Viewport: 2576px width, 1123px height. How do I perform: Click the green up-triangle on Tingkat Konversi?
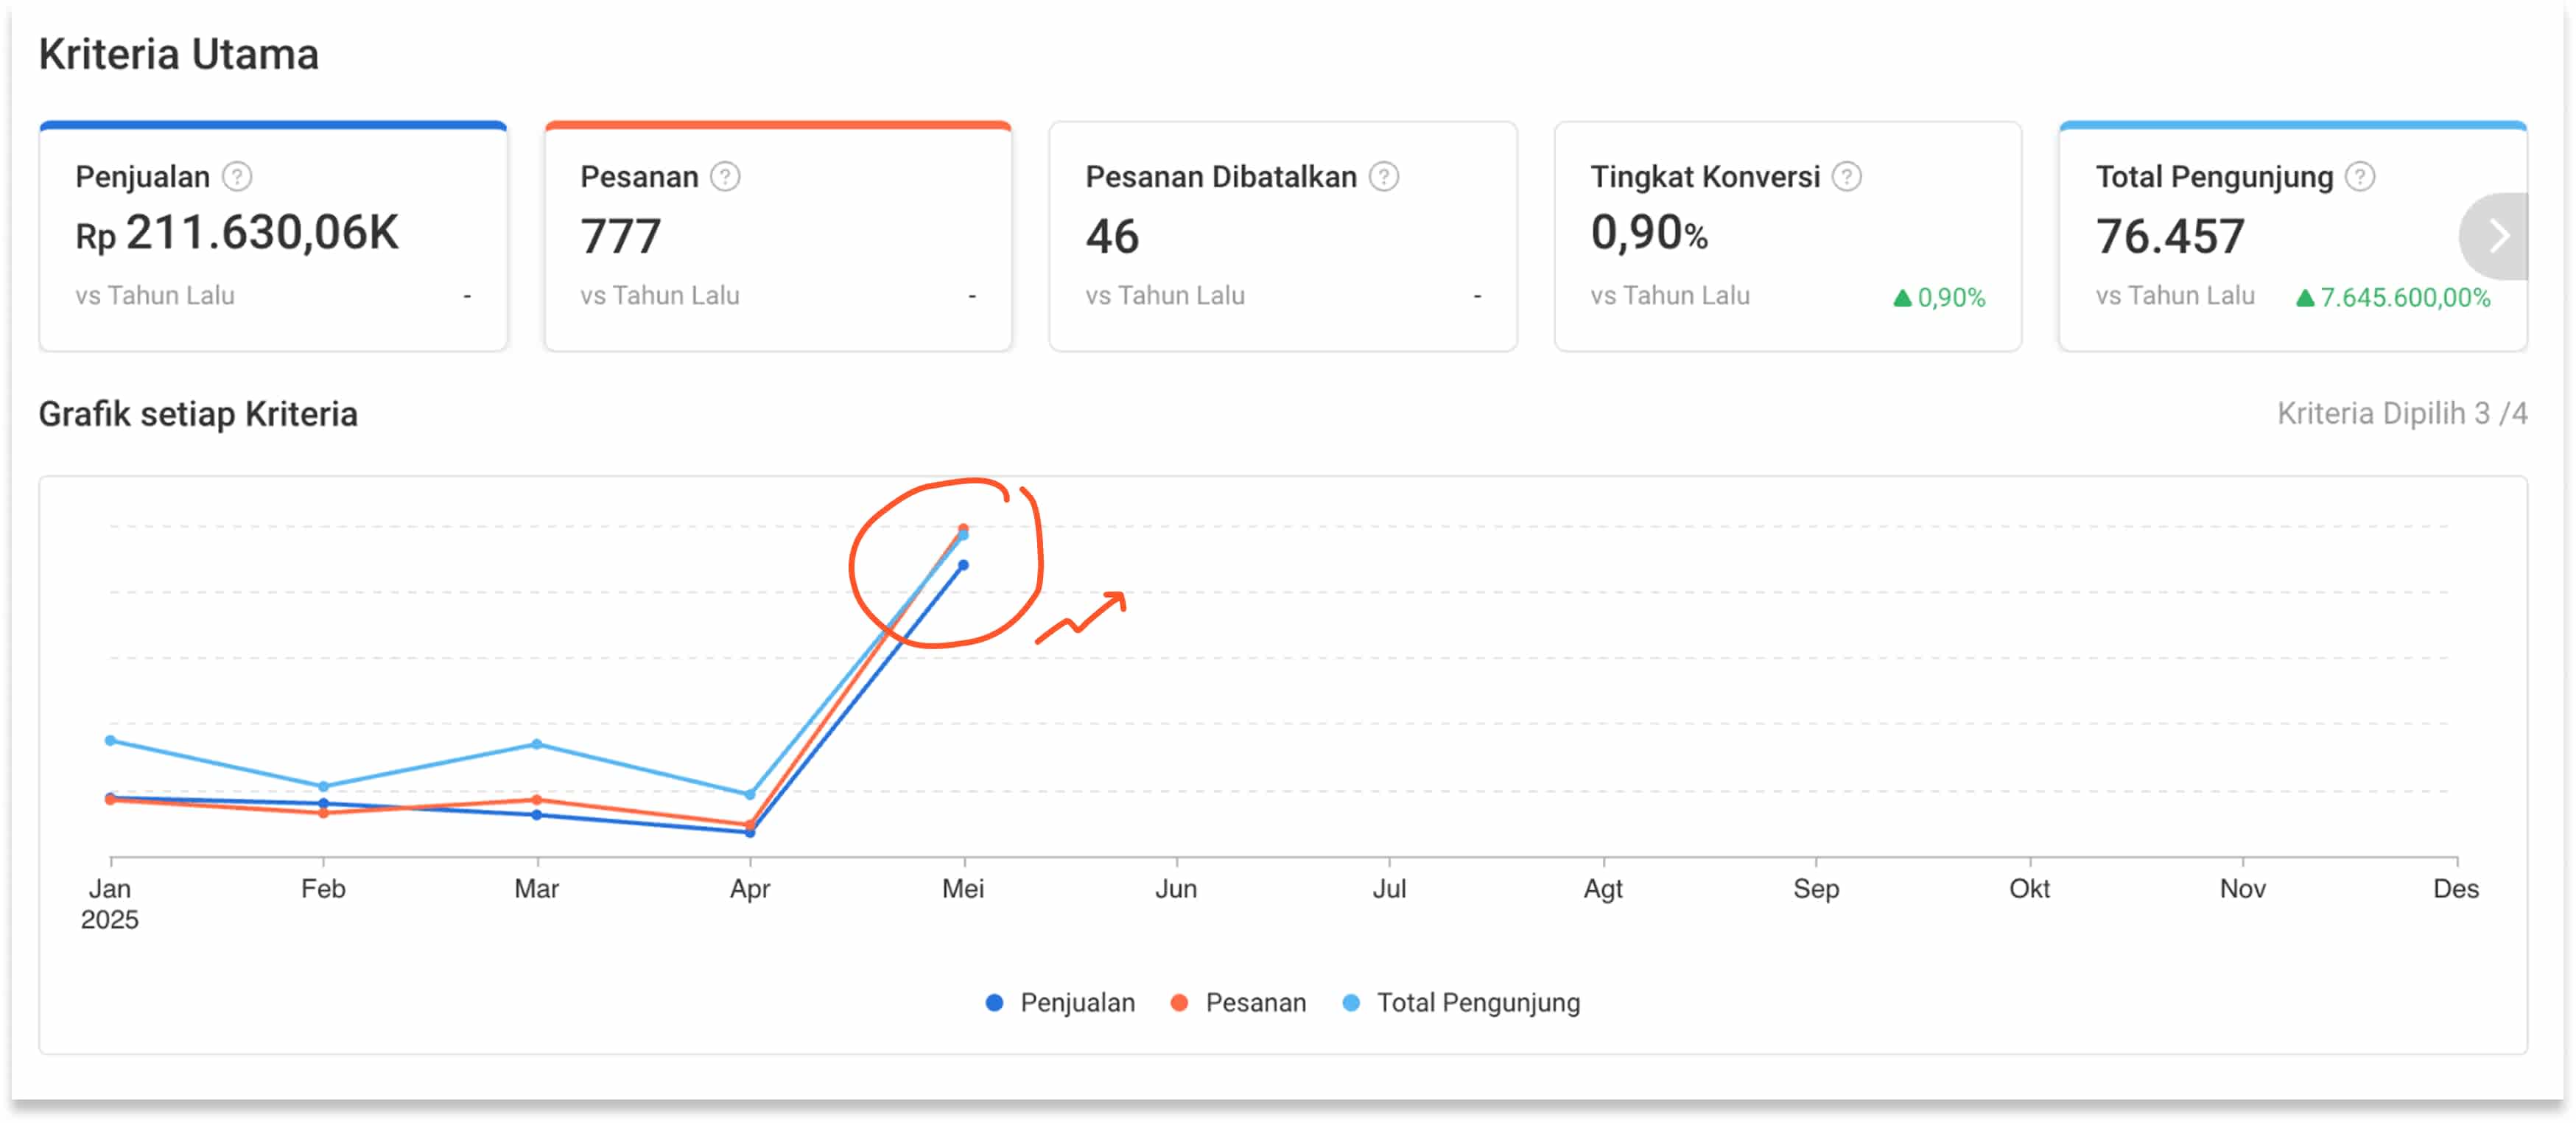pyautogui.click(x=1903, y=298)
